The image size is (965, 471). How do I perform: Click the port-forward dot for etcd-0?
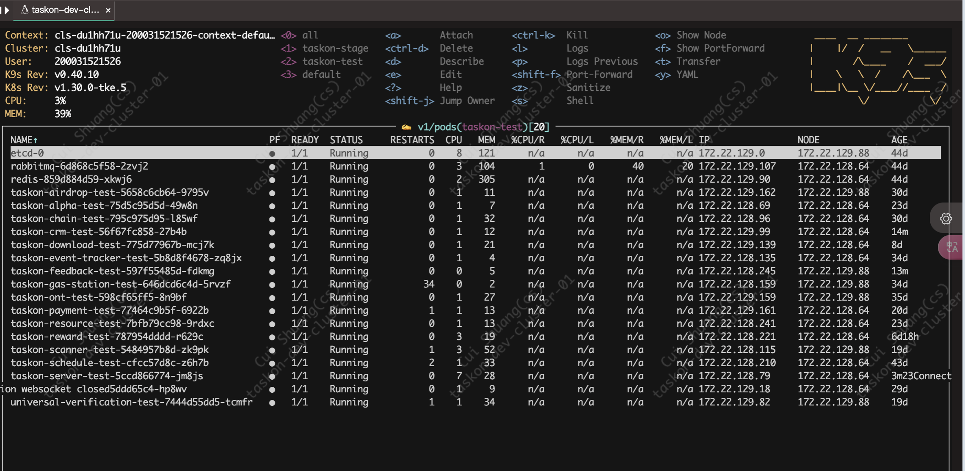click(x=272, y=153)
